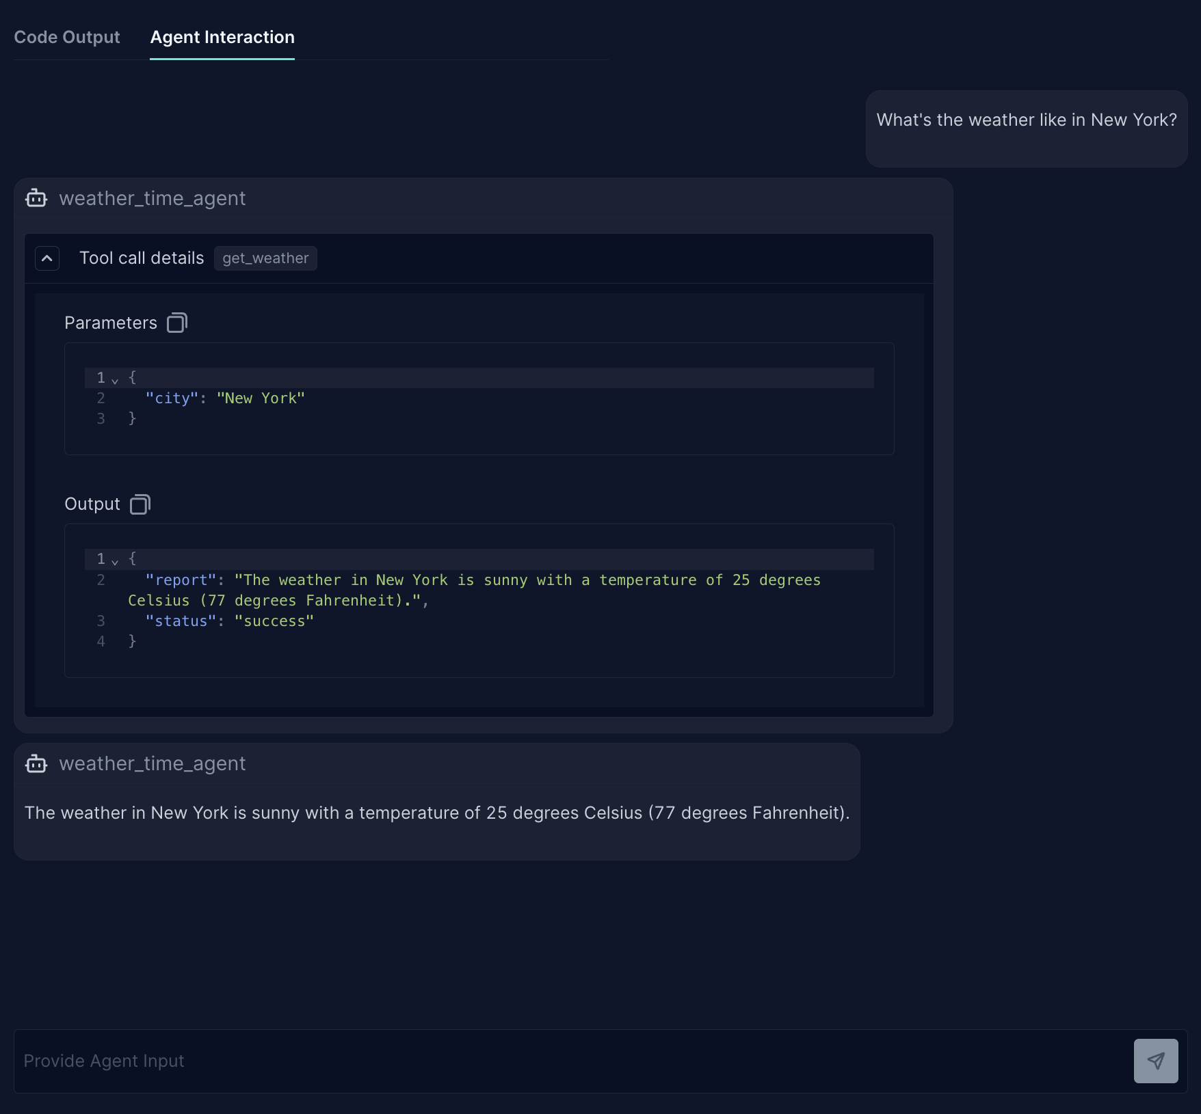Copy the Parameters JSON
This screenshot has width=1201, height=1114.
(177, 323)
